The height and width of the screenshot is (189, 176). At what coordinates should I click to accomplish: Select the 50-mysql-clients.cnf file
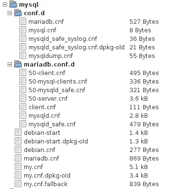click(58, 82)
